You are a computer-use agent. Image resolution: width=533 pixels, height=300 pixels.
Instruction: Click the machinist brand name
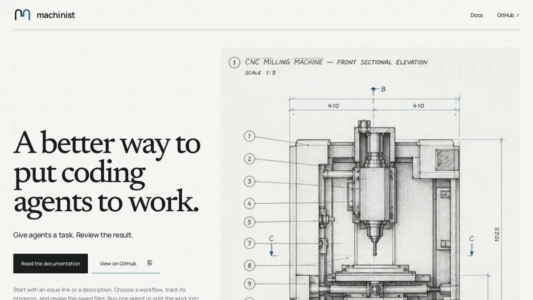point(56,15)
